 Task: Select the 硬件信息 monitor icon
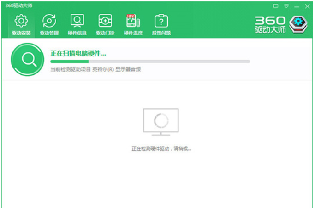click(x=77, y=21)
